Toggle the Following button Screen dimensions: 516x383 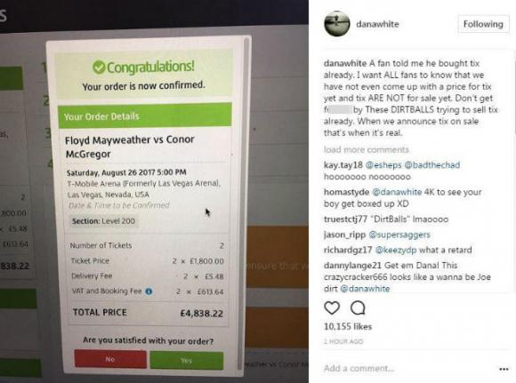[x=483, y=24]
